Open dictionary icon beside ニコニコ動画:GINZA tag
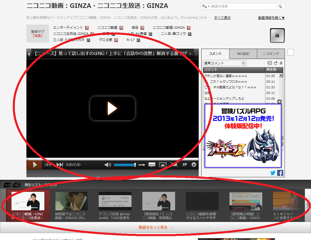The width and height of the screenshot is (311, 240). point(189,28)
